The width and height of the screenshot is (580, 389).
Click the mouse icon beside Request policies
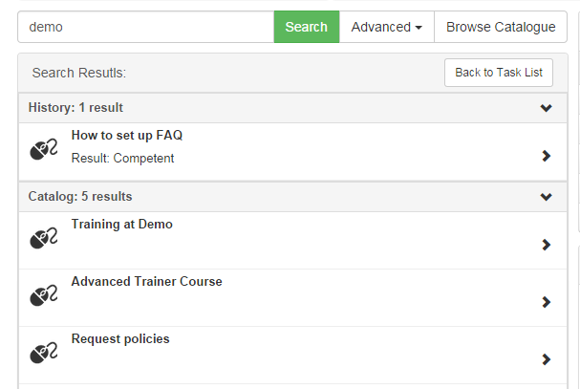[44, 353]
